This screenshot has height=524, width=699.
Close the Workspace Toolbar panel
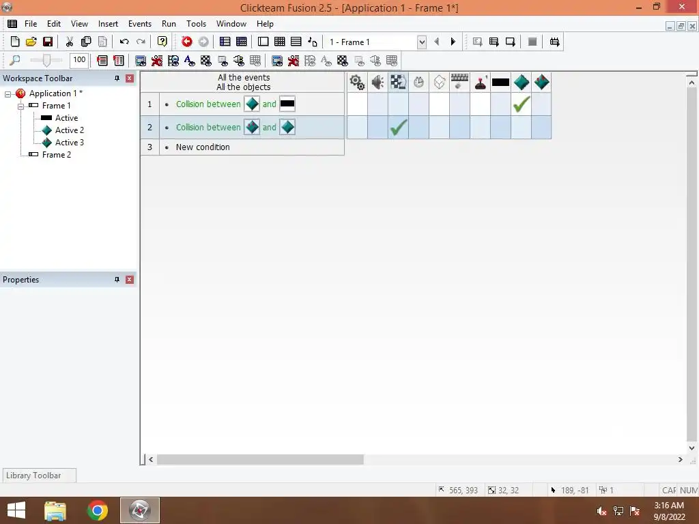[130, 78]
